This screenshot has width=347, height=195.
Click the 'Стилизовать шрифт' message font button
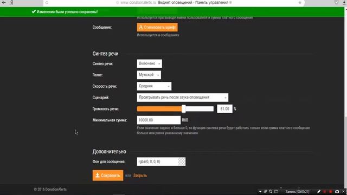(157, 27)
